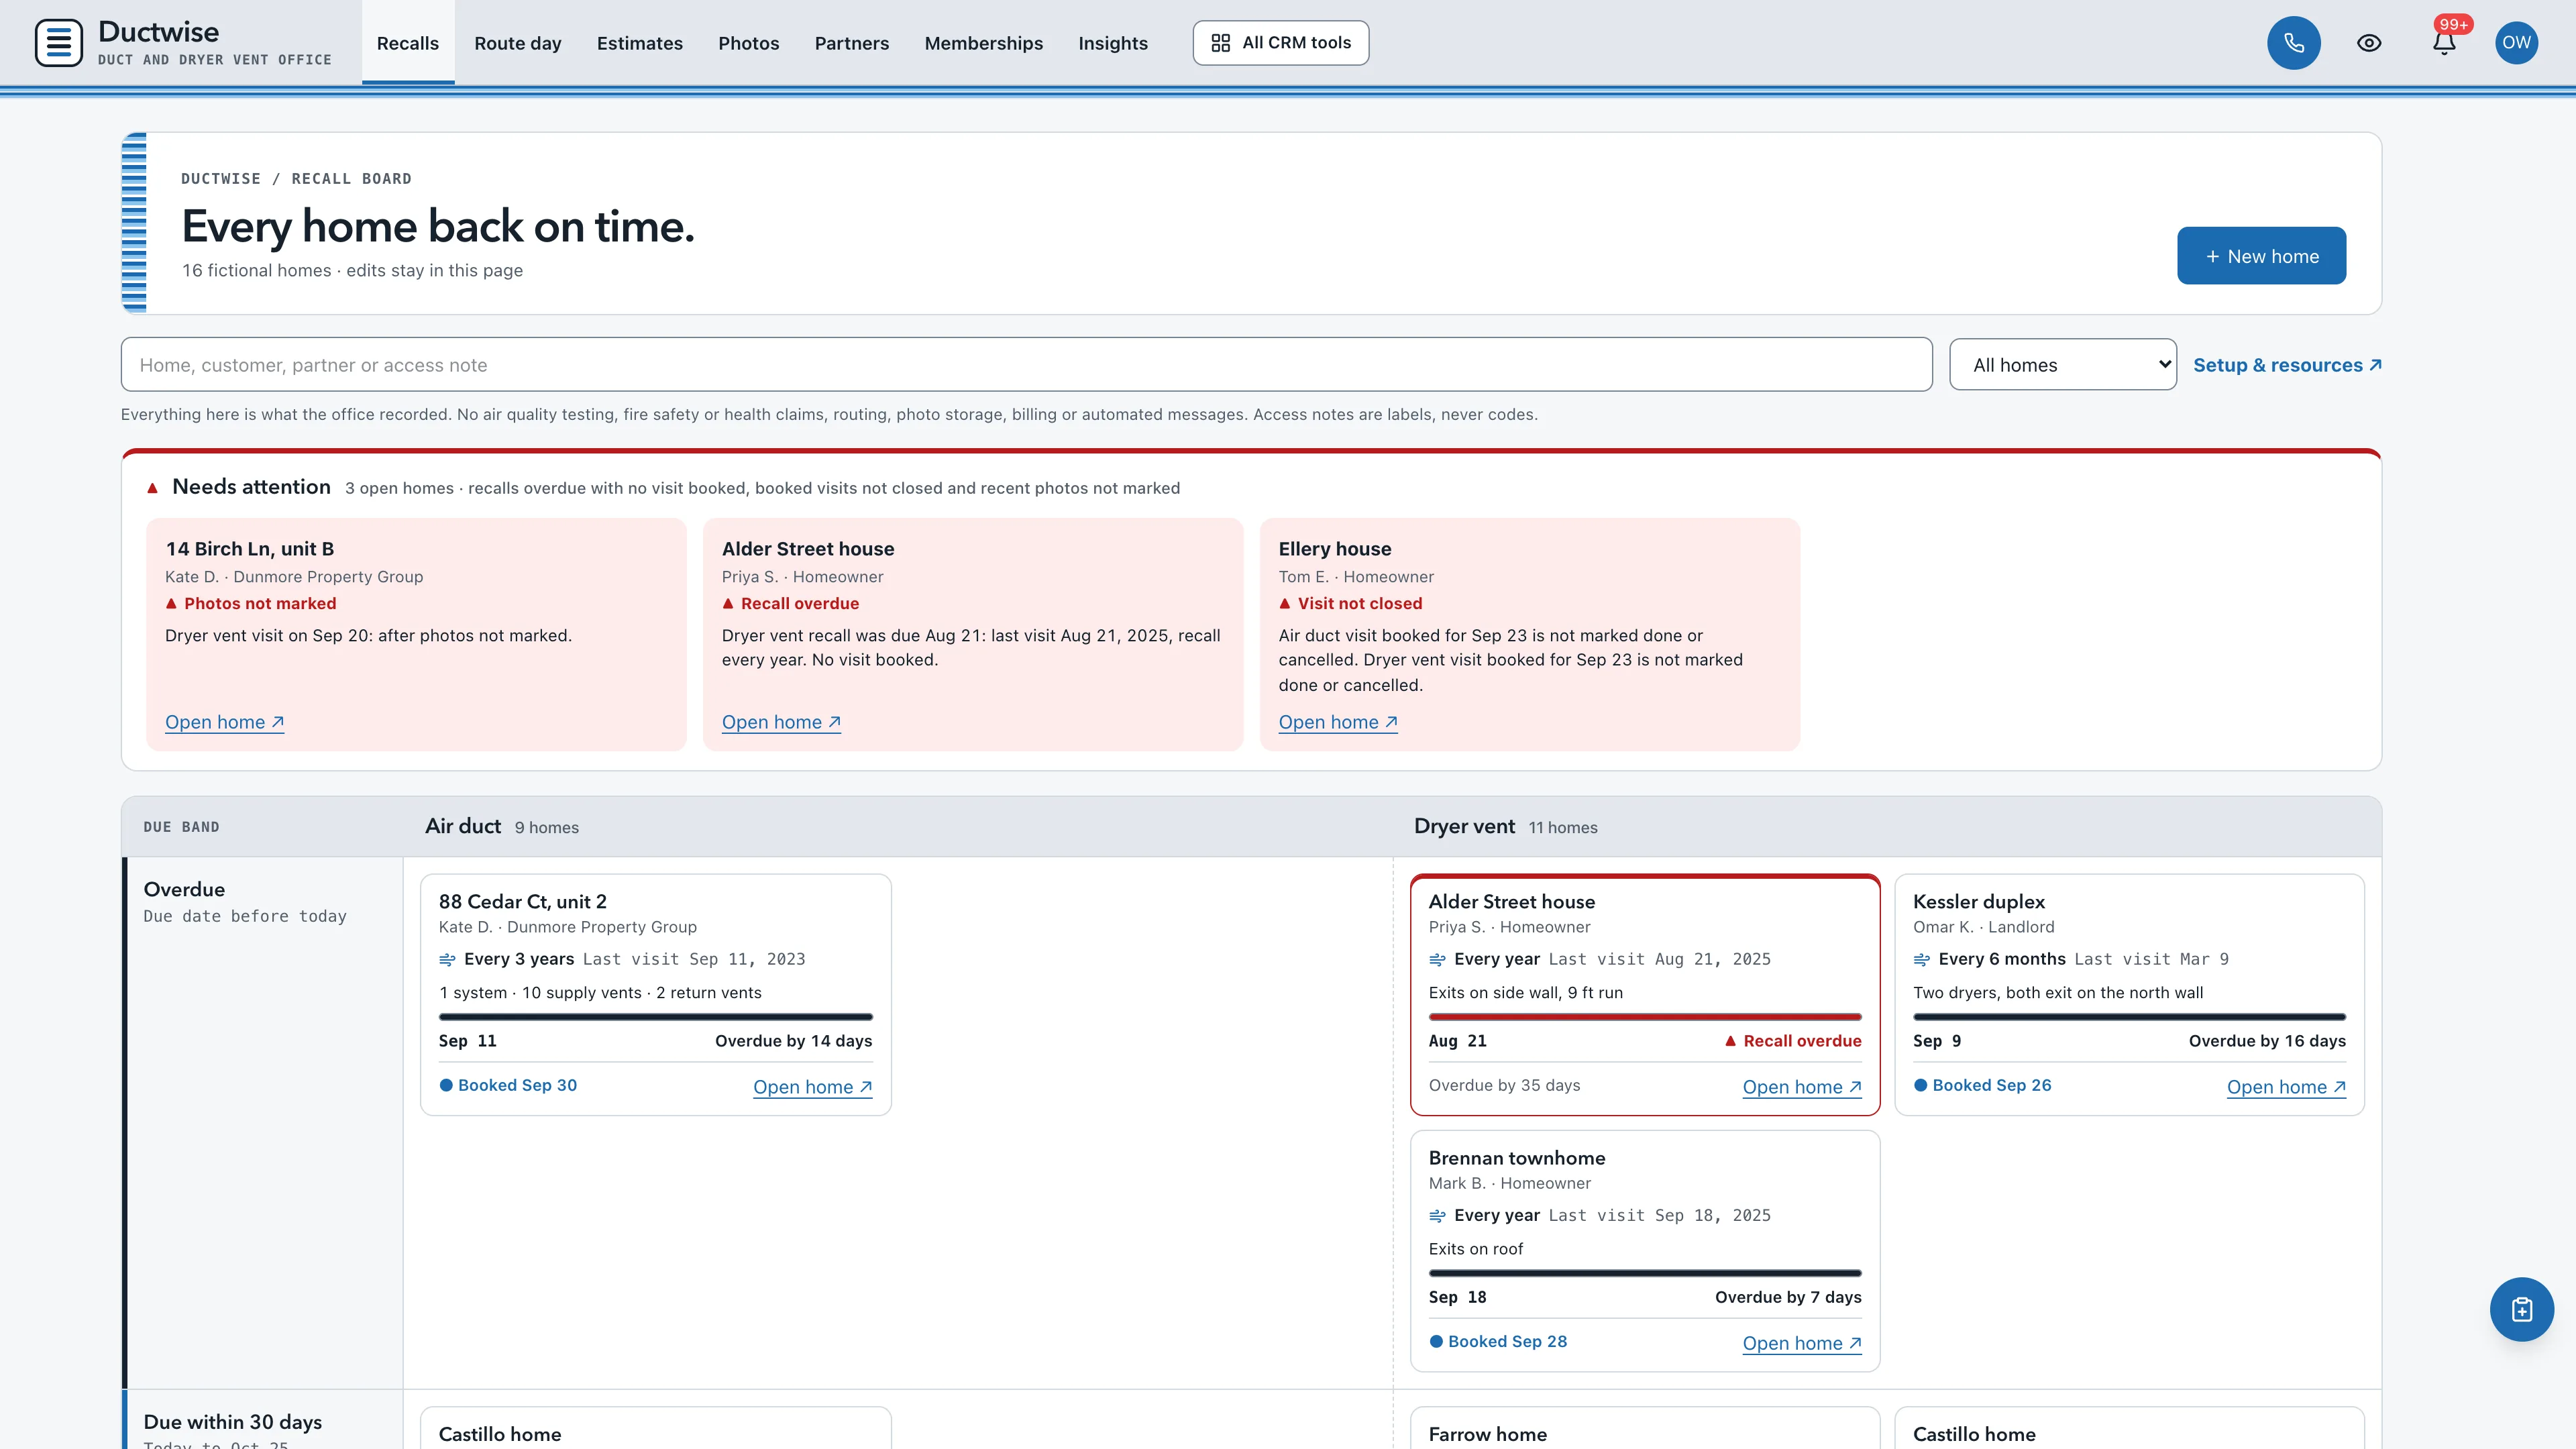Click the Visit not closed warning label
The width and height of the screenshot is (2576, 1449).
(x=1350, y=603)
